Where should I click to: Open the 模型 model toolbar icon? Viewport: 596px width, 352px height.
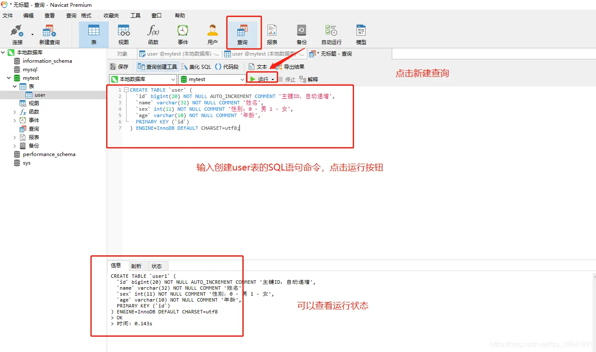361,34
